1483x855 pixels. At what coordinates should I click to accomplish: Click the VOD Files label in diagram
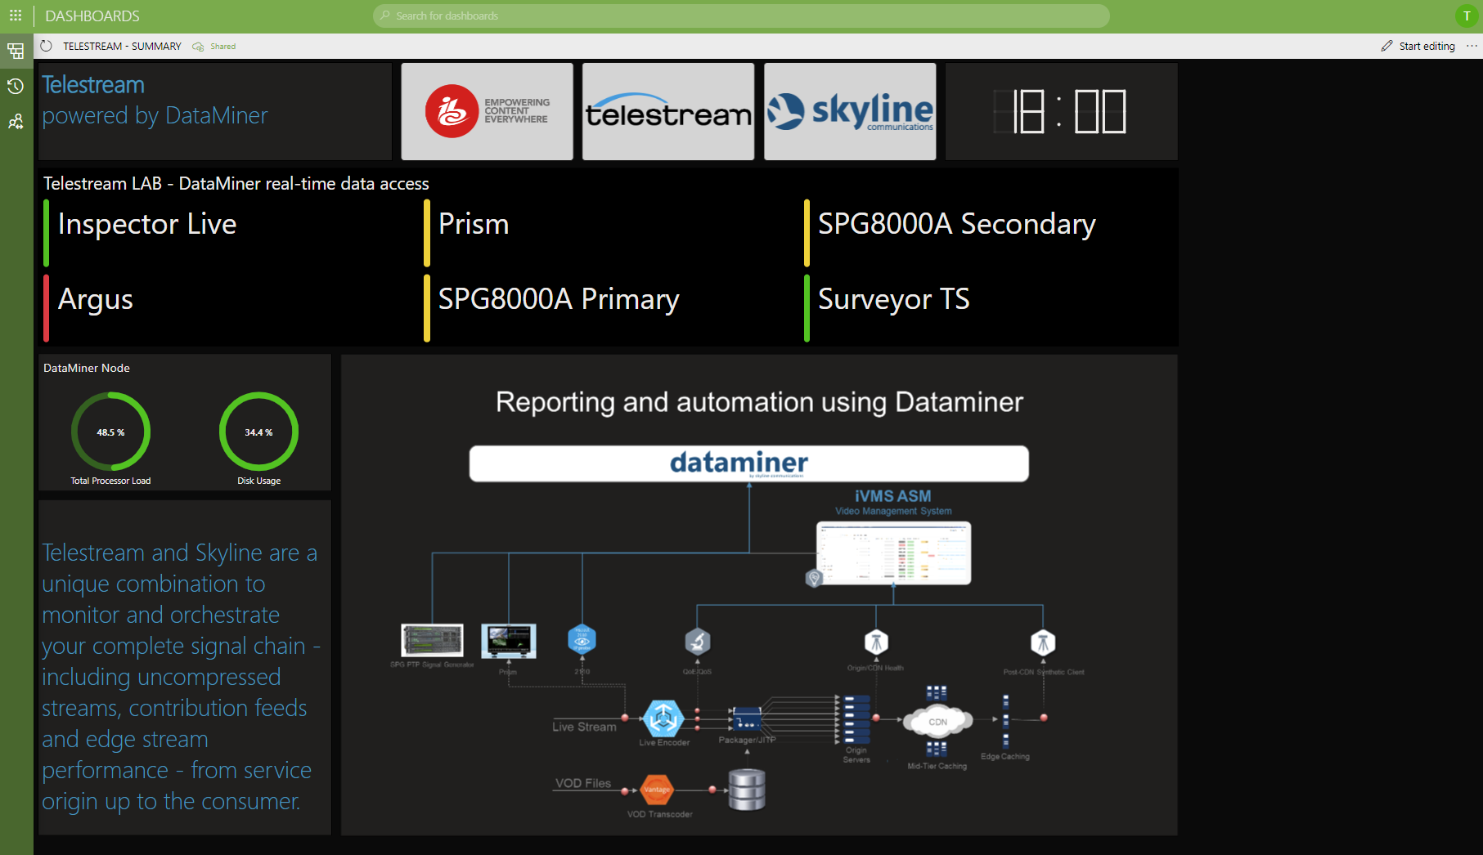click(x=583, y=783)
